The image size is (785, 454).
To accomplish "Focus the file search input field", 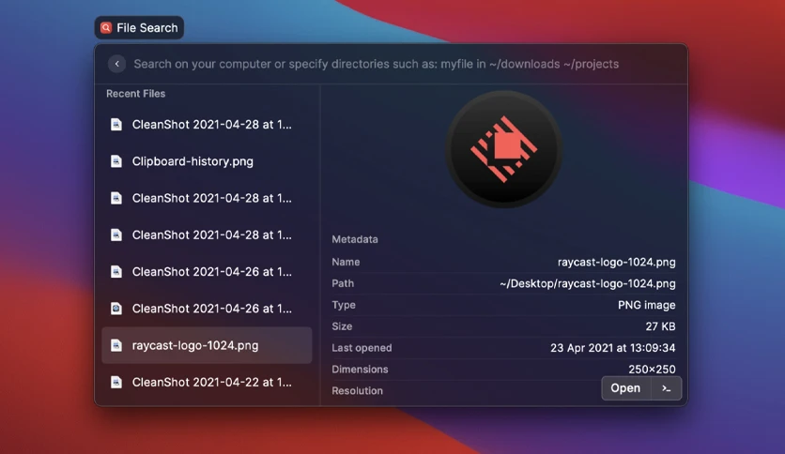I will (x=376, y=64).
